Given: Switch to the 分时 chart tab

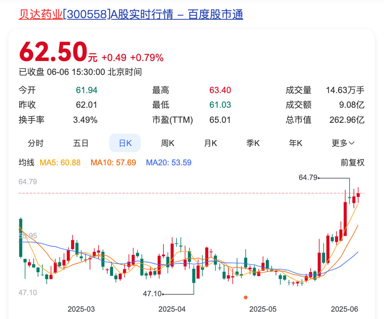Looking at the screenshot, I should tap(36, 143).
